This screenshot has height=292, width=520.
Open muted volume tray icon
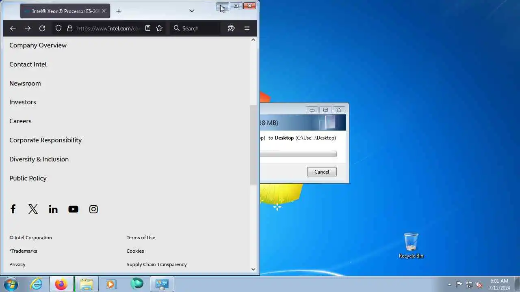tap(479, 284)
